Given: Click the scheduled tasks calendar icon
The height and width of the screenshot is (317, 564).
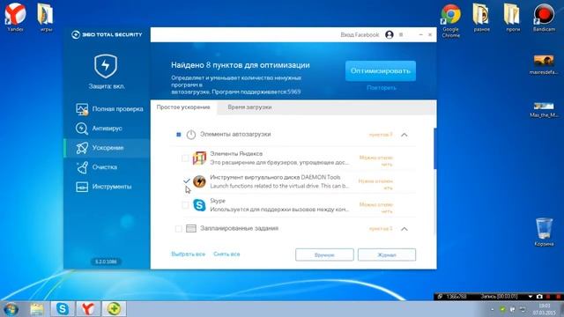Looking at the screenshot, I should tap(191, 229).
